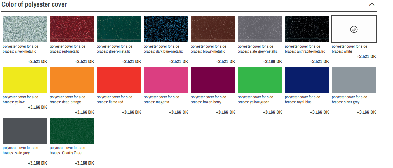This screenshot has width=393, height=168.
Task: Choose the Charity Green cover swatch
Action: 72,130
